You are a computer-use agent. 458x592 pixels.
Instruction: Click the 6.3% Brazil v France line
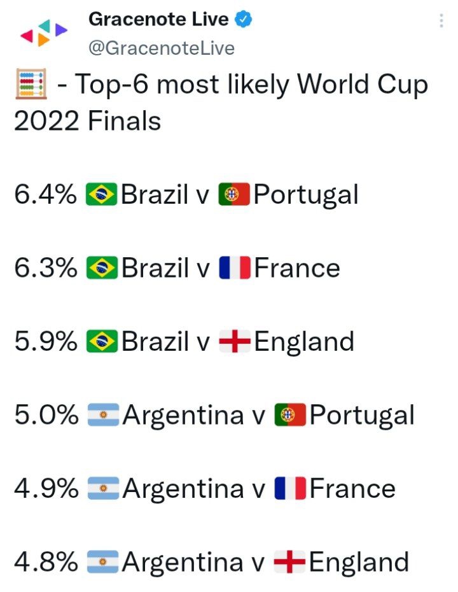point(177,268)
